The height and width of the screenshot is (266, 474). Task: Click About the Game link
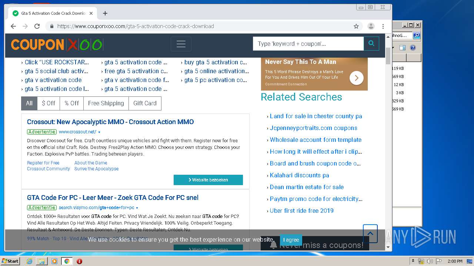(91, 163)
